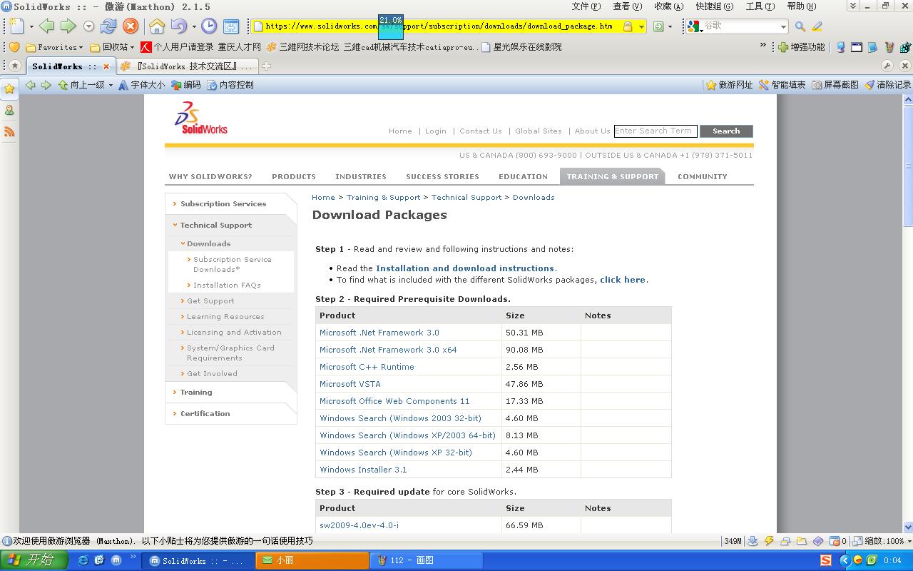Expand the Certification sidebar section
The width and height of the screenshot is (913, 571).
pyautogui.click(x=205, y=414)
